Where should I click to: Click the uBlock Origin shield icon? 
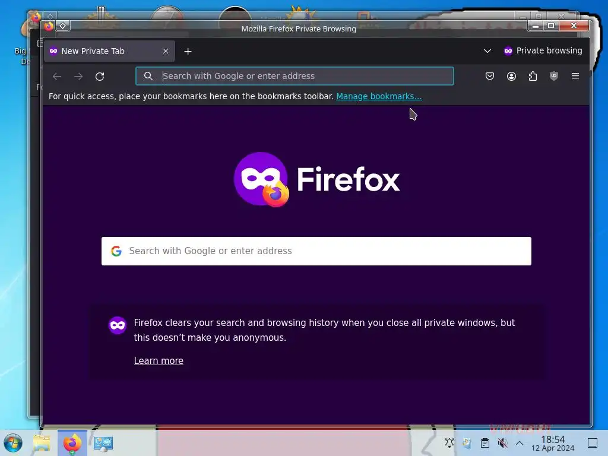coord(554,76)
